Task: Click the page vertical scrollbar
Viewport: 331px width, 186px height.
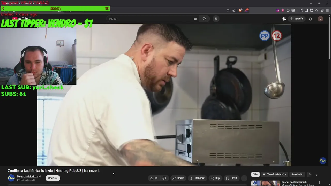Action: pos(329,37)
